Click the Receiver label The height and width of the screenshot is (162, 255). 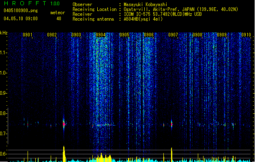click(x=82, y=14)
